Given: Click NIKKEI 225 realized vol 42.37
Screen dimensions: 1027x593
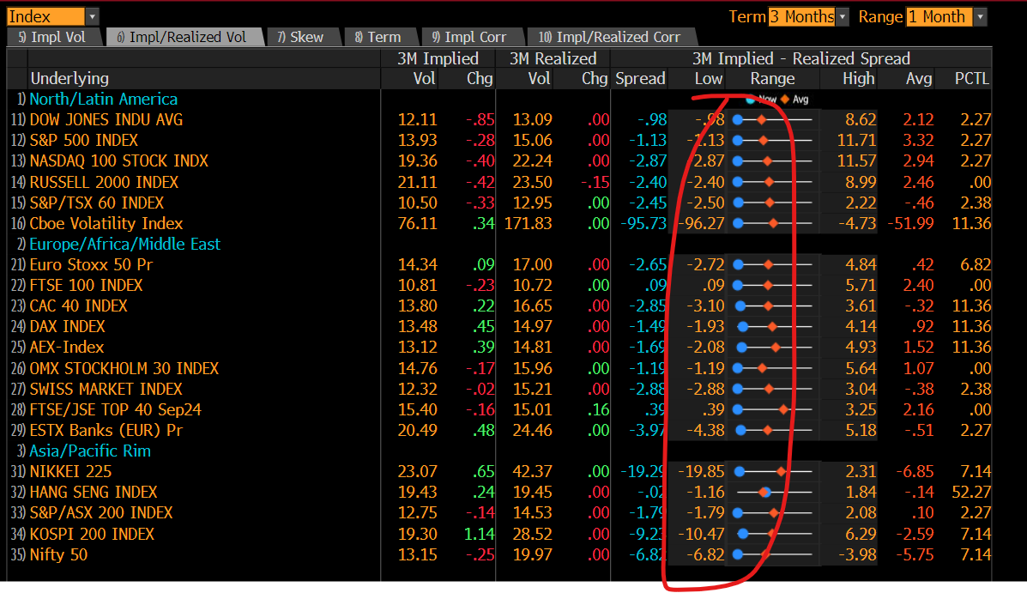Looking at the screenshot, I should (x=533, y=472).
